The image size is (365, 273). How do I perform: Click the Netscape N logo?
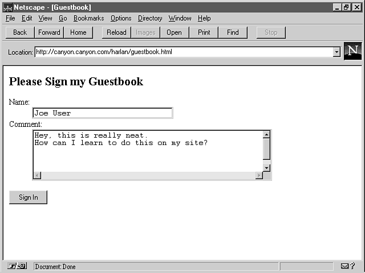pos(352,51)
